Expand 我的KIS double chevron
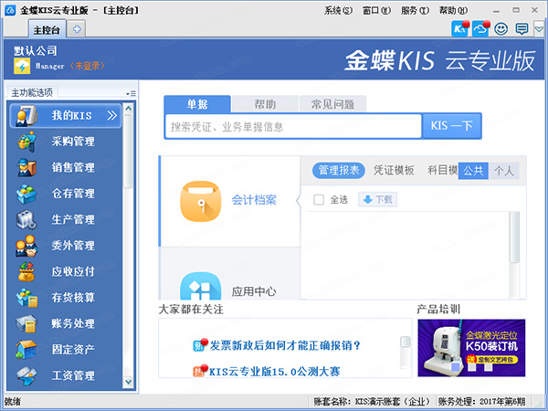 coord(111,116)
